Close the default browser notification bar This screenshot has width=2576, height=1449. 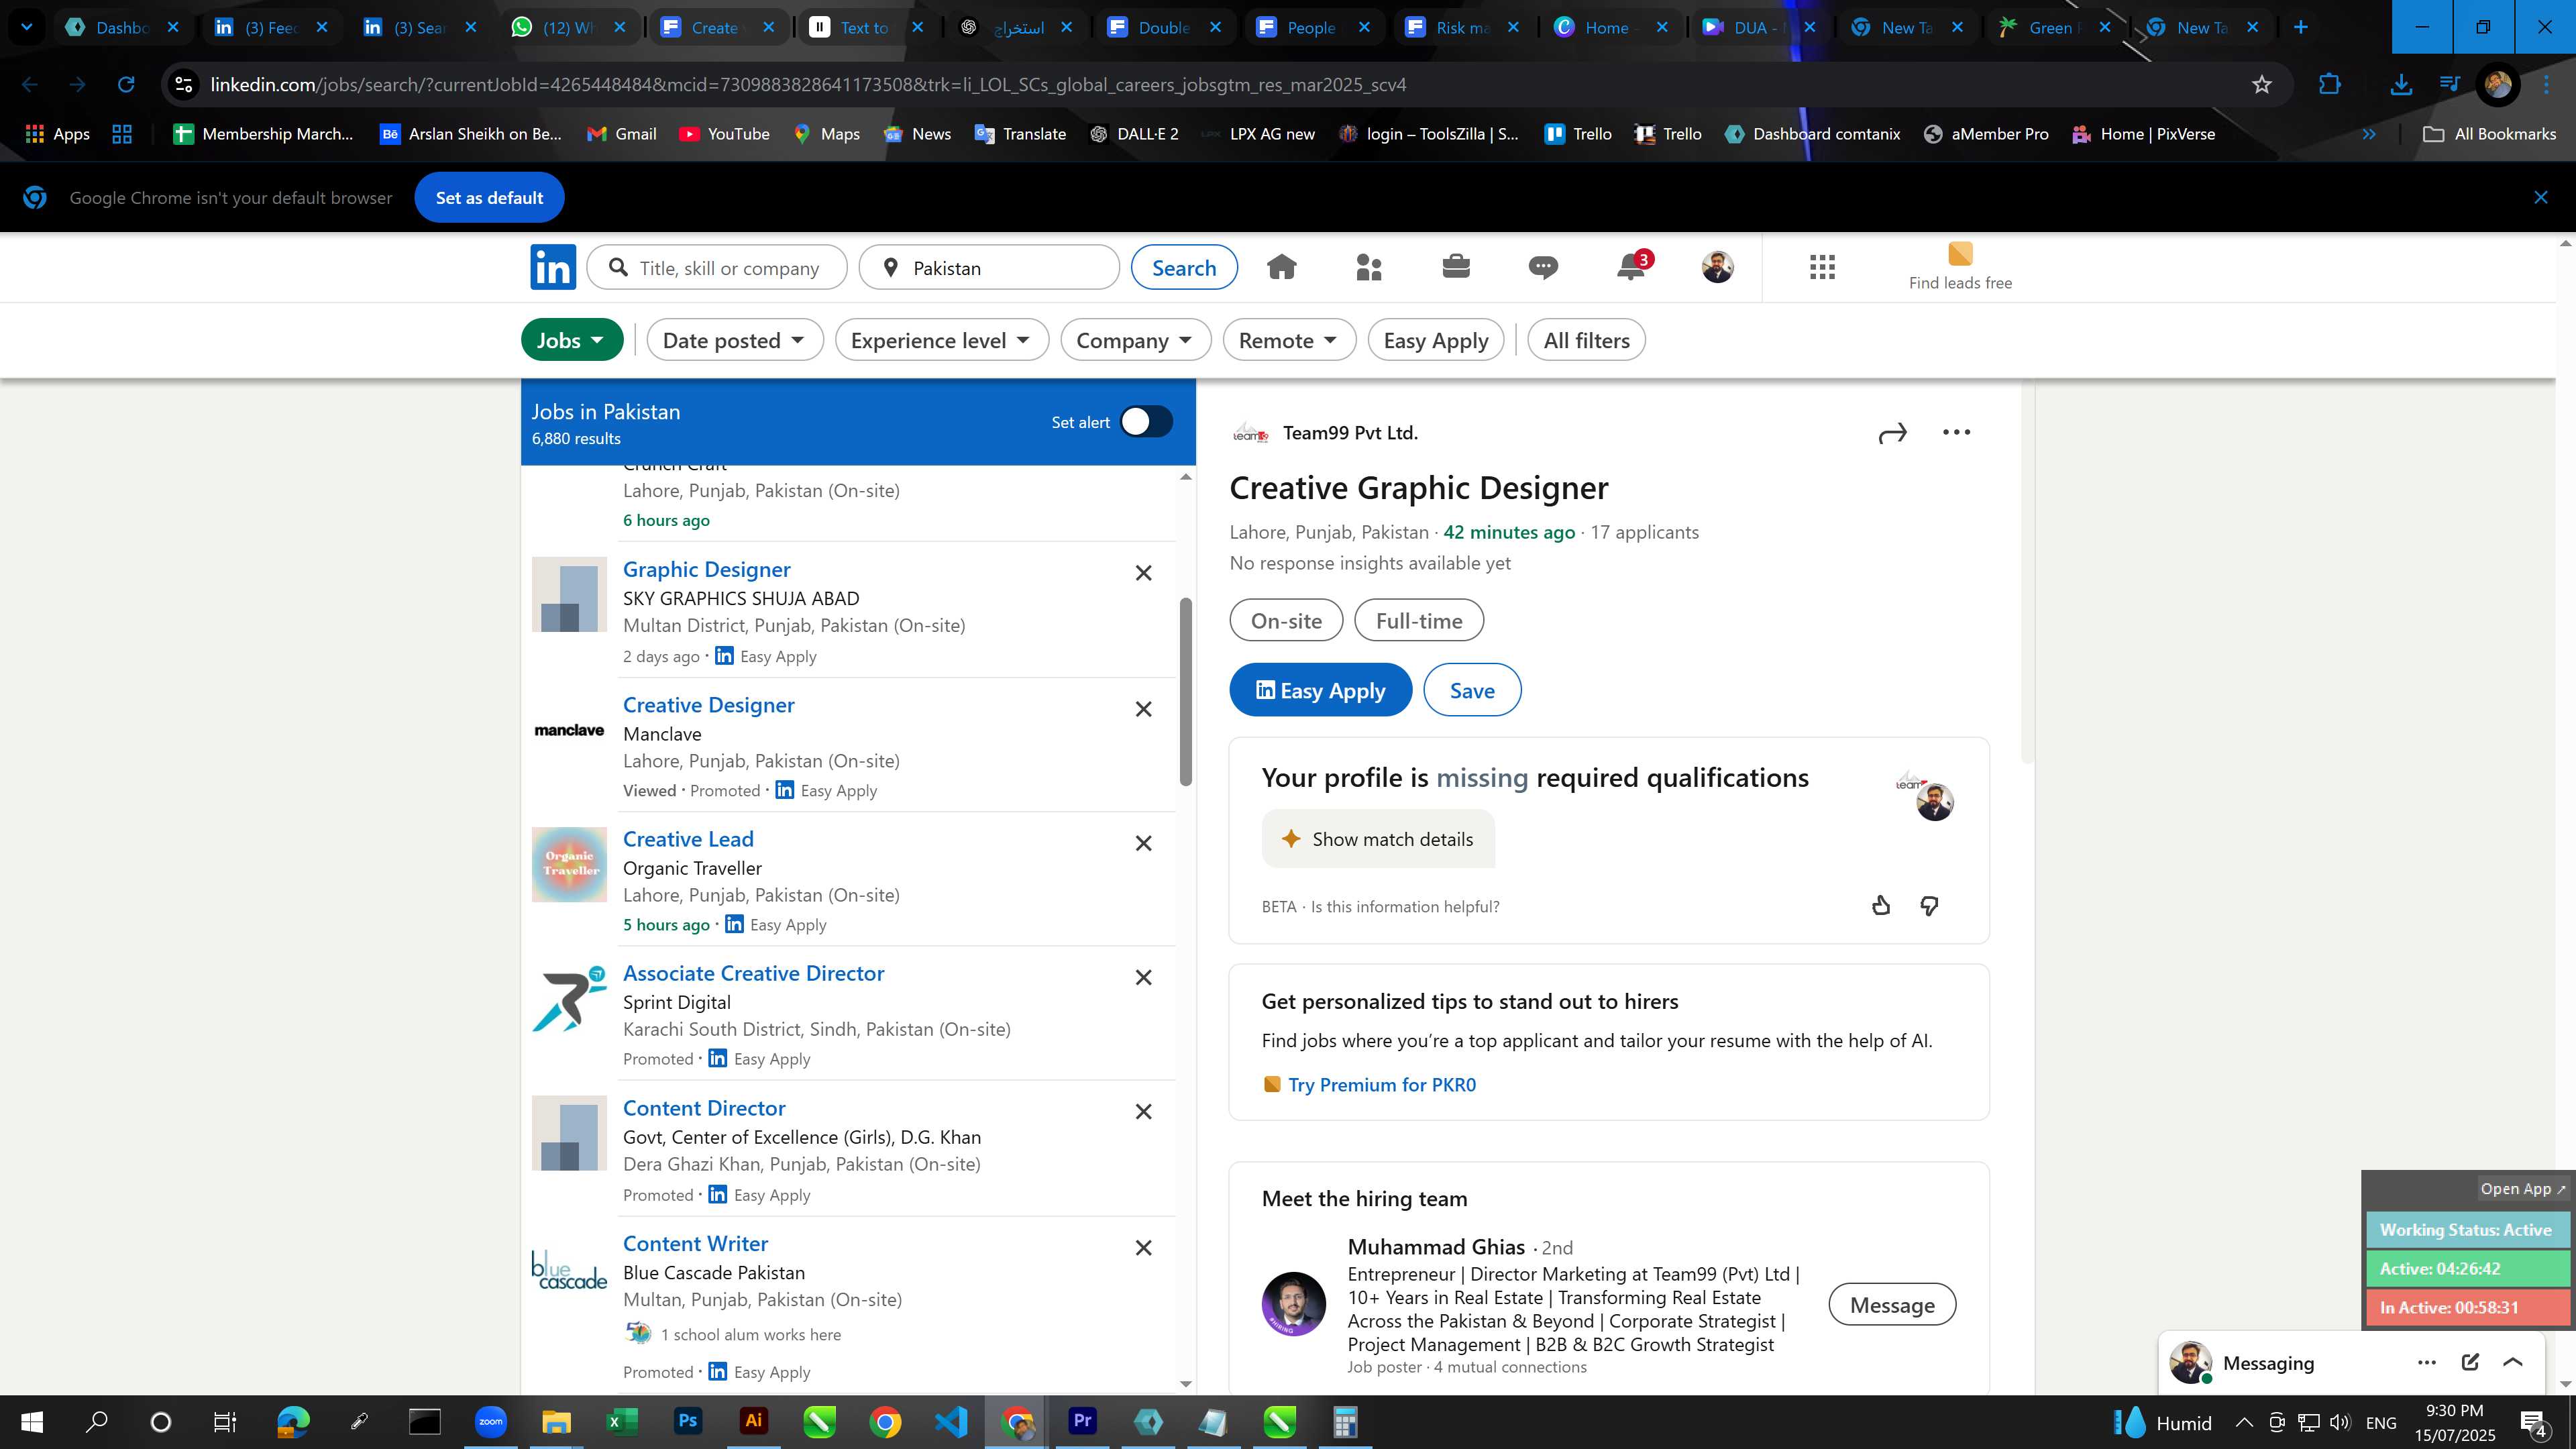[2541, 197]
